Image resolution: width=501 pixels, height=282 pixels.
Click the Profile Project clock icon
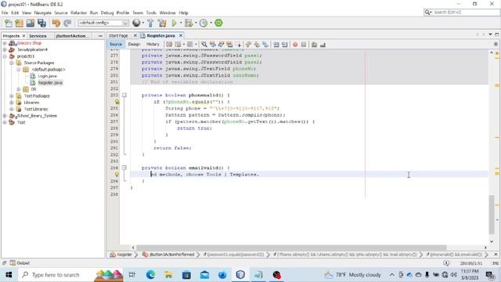click(x=204, y=23)
